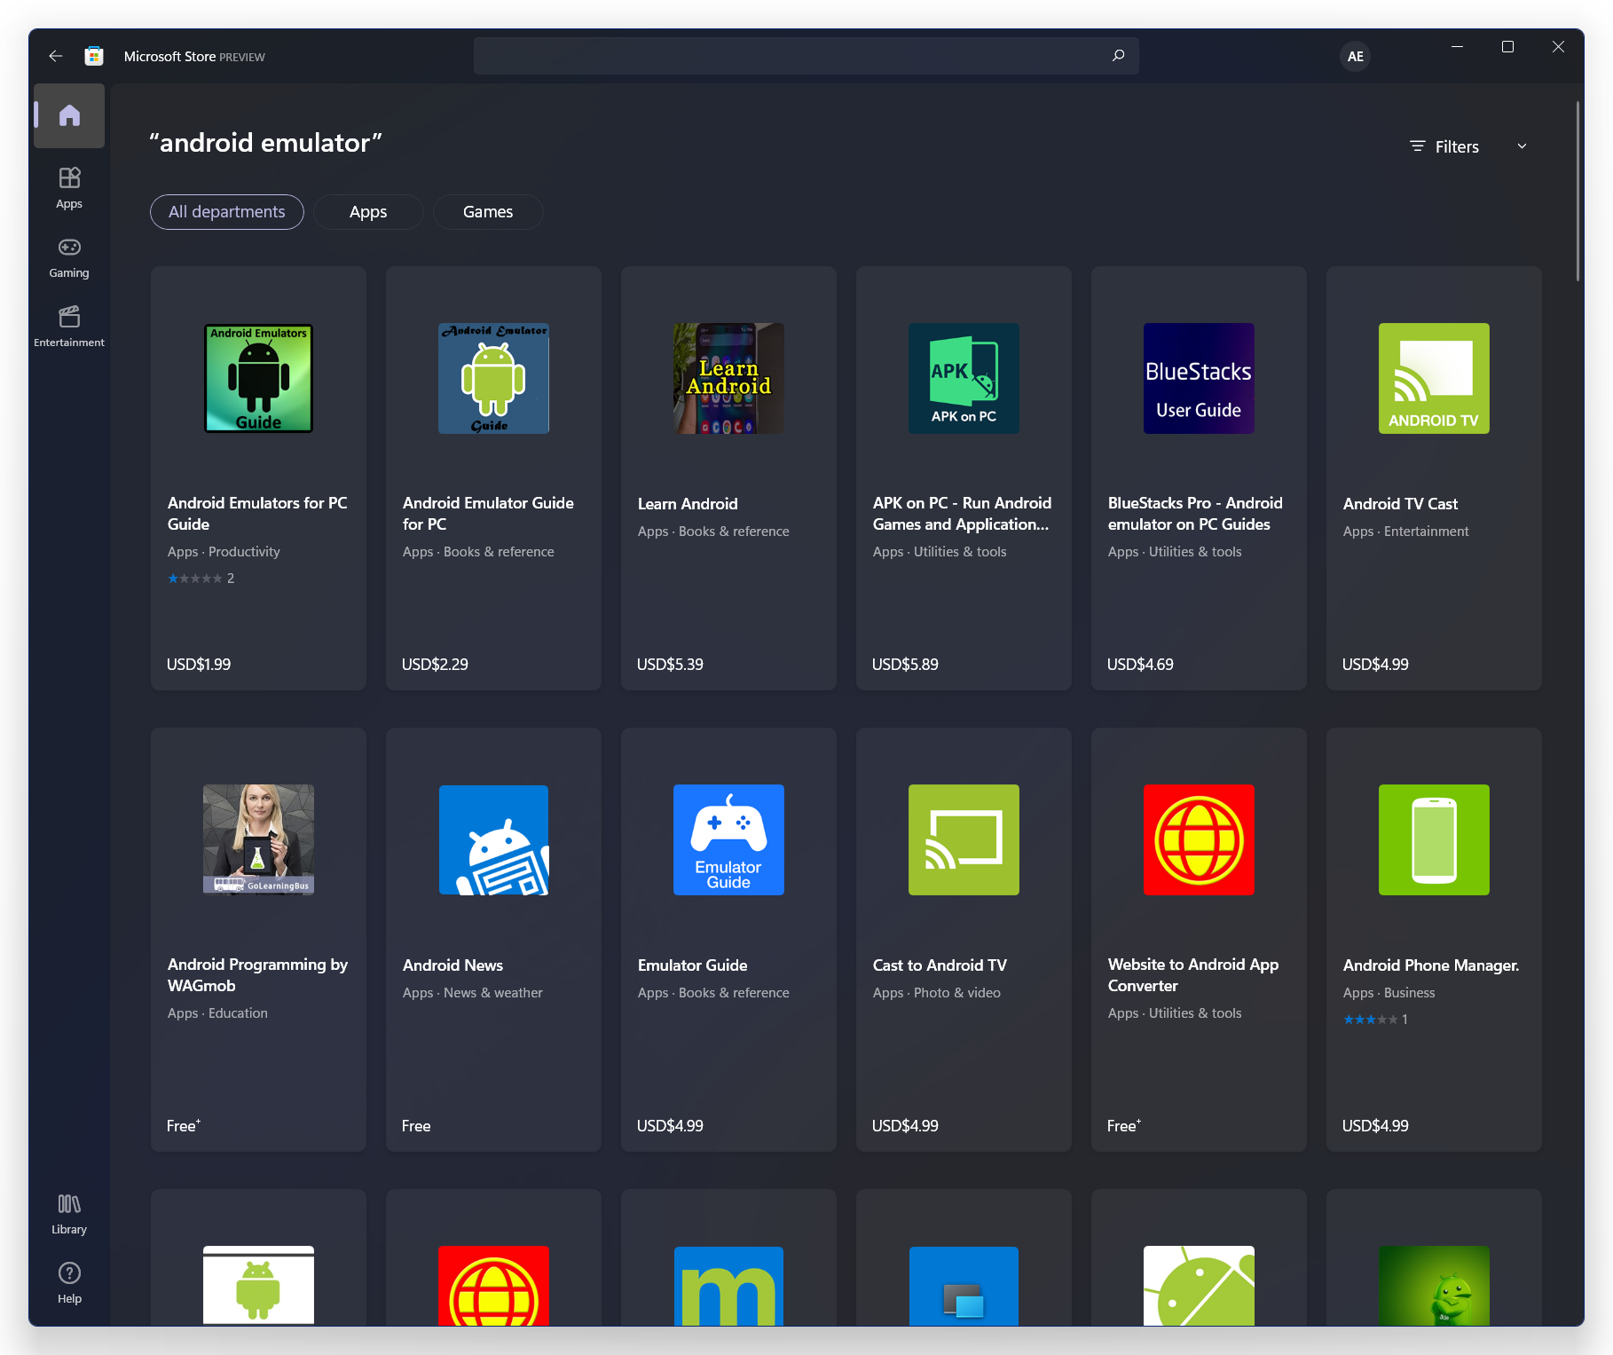Open the AE account profile

(1355, 57)
